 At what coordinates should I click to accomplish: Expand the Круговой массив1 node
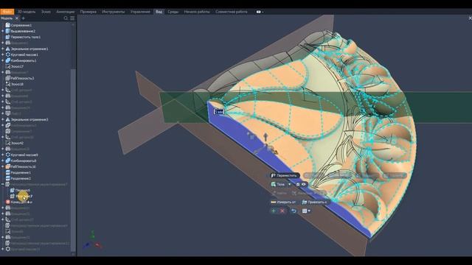coord(3,54)
